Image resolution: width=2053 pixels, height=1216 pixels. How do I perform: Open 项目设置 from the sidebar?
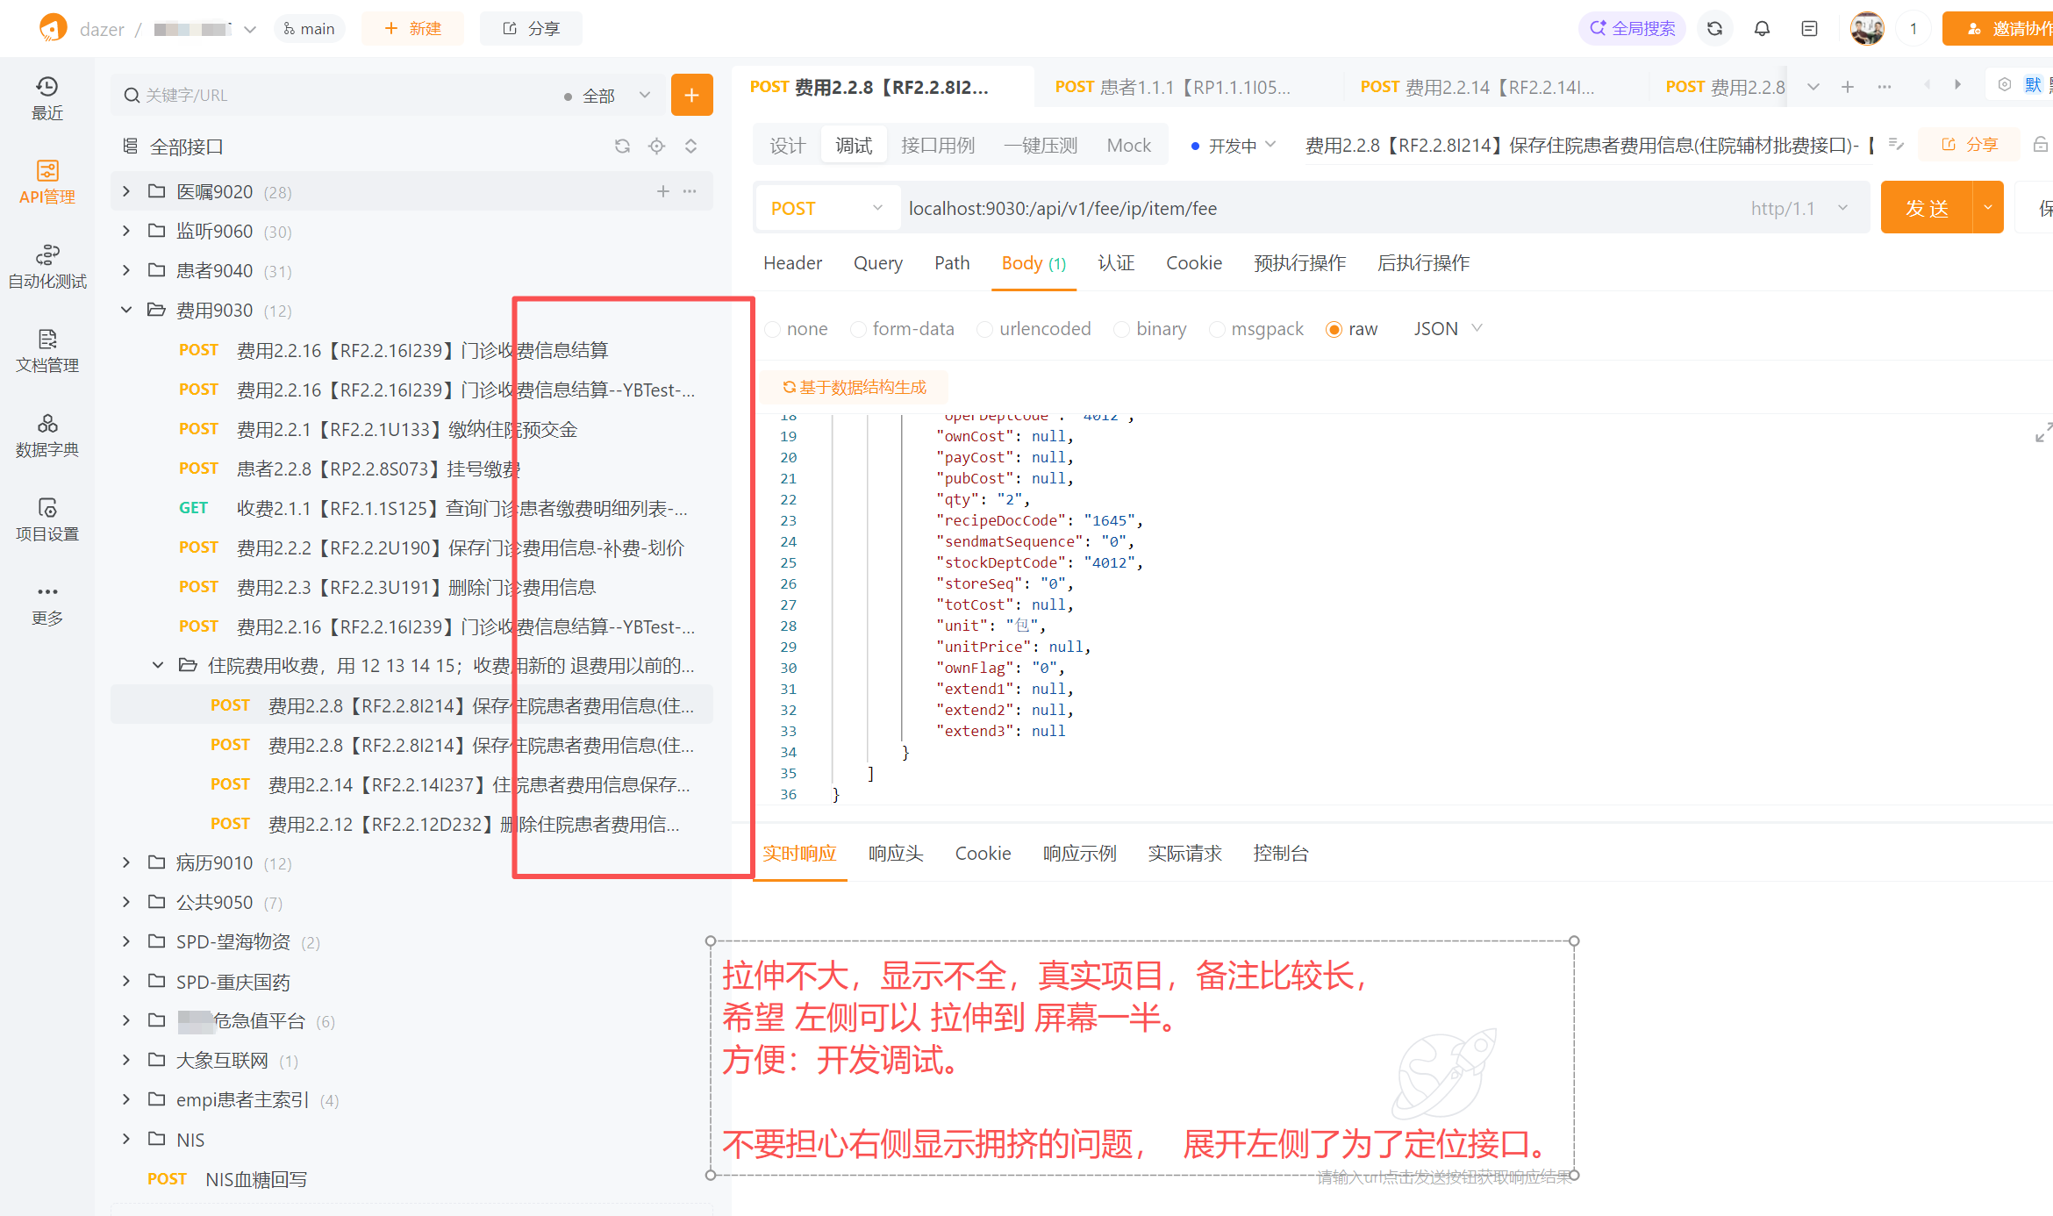point(47,519)
